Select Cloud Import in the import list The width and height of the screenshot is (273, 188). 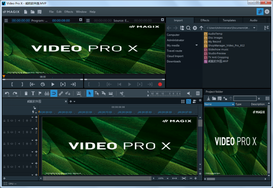(x=175, y=56)
